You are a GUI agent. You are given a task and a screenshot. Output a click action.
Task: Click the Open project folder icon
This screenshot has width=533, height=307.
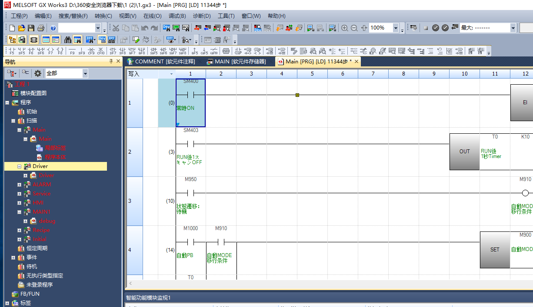21,28
